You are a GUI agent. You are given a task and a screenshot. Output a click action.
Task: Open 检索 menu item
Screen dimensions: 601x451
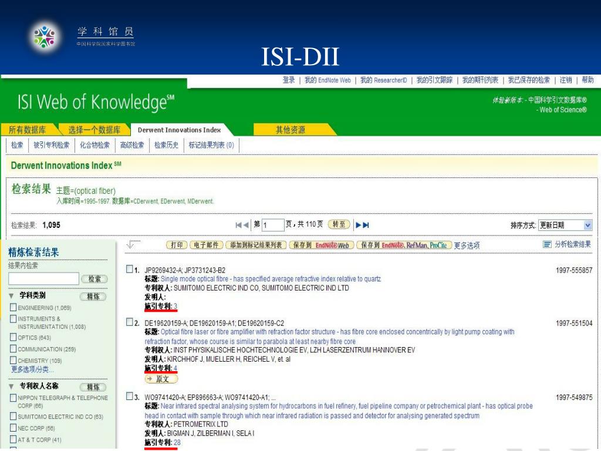[17, 145]
